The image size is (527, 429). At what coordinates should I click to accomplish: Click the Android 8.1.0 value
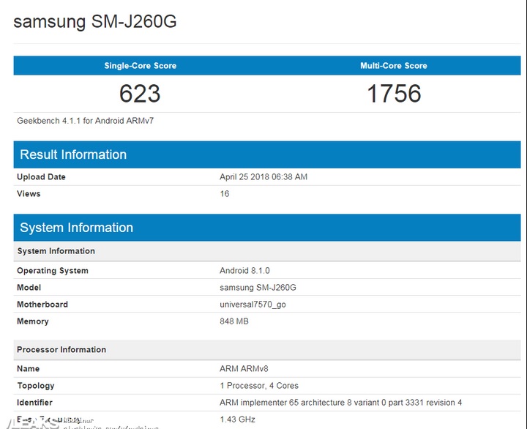[x=244, y=271]
